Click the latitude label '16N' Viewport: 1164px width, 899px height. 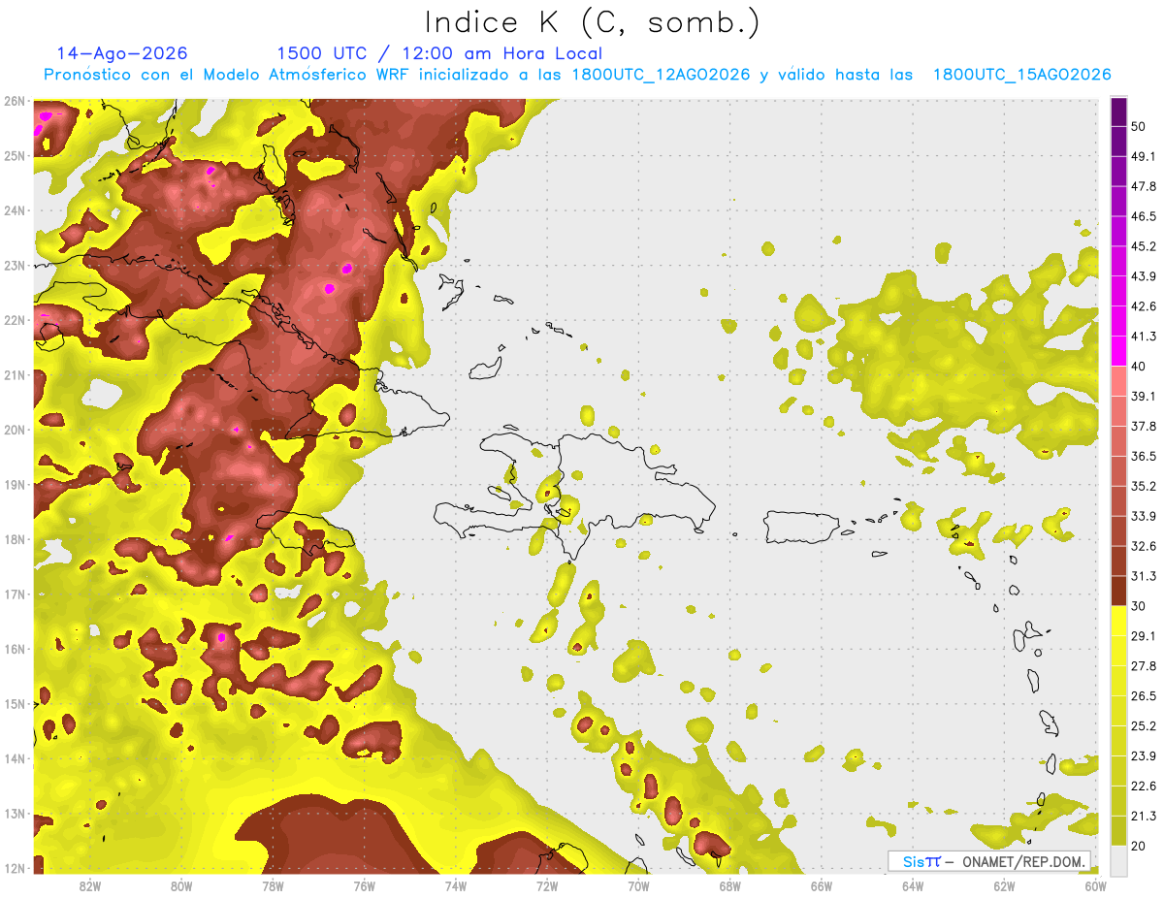click(14, 649)
